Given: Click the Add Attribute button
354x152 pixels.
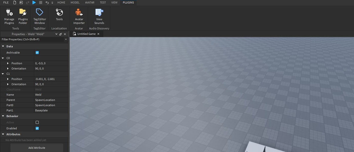Looking at the screenshot, I should [x=37, y=148].
